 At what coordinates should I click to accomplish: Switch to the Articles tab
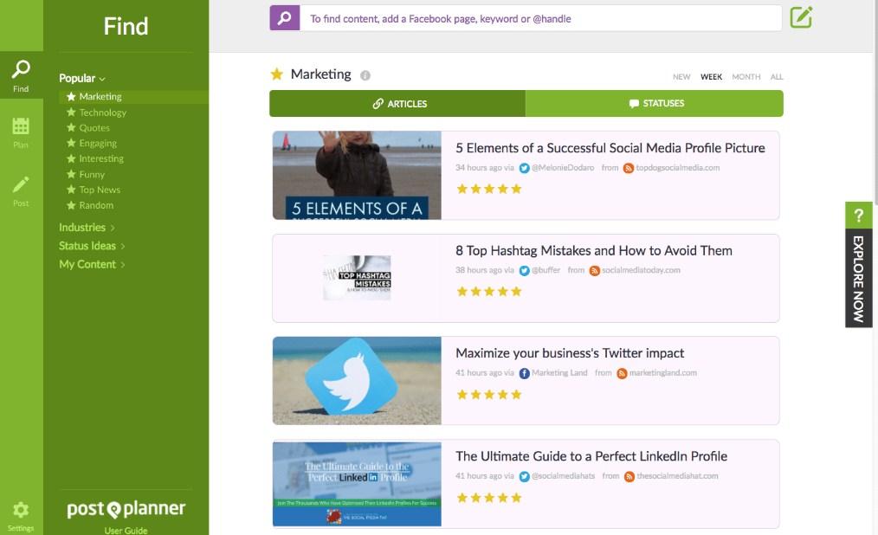[397, 104]
